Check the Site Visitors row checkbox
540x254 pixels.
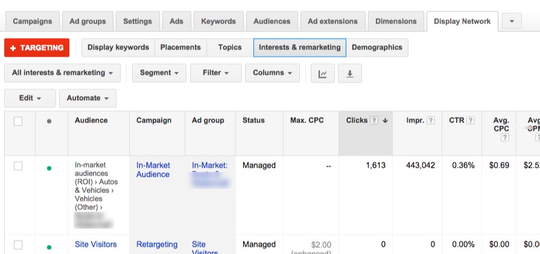point(18,245)
